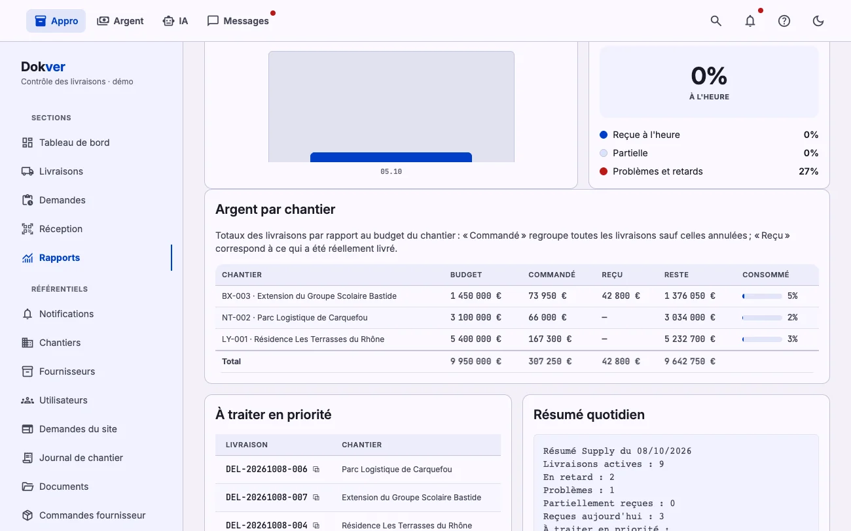This screenshot has width=851, height=531.
Task: Click the red 'Problèmes et retards' legend dot
Action: click(604, 171)
